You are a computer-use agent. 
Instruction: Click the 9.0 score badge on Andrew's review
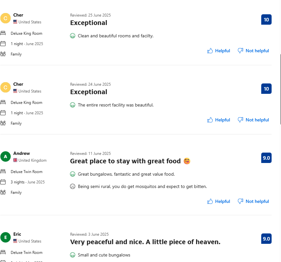[266, 158]
